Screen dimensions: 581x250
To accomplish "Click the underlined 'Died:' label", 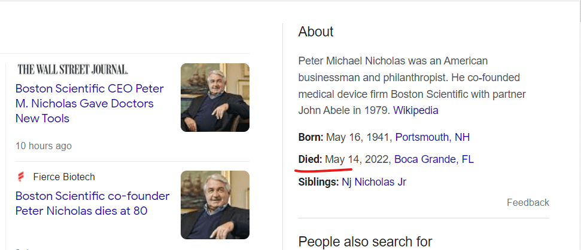I will click(x=310, y=159).
